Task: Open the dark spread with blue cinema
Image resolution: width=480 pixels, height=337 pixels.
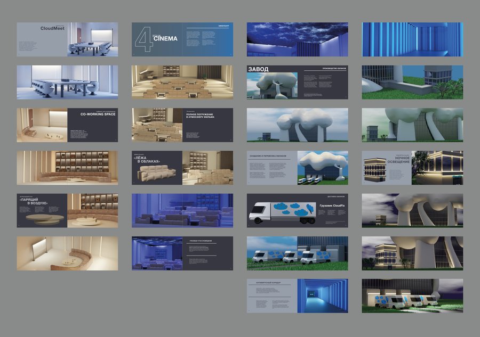Action: click(182, 253)
